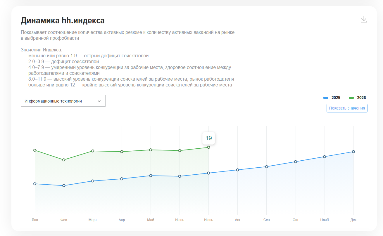Click the text Значения Индекса:
The height and width of the screenshot is (236, 383).
tap(42, 50)
